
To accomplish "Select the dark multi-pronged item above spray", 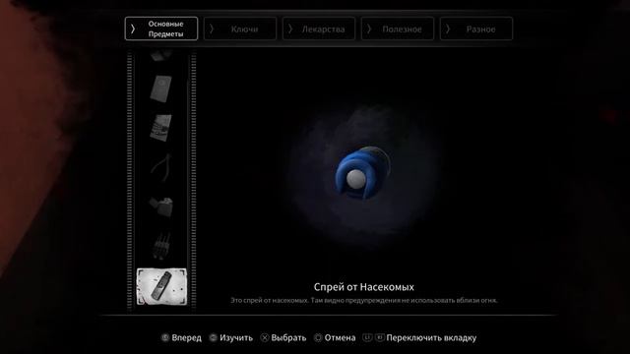I will pyautogui.click(x=161, y=246).
